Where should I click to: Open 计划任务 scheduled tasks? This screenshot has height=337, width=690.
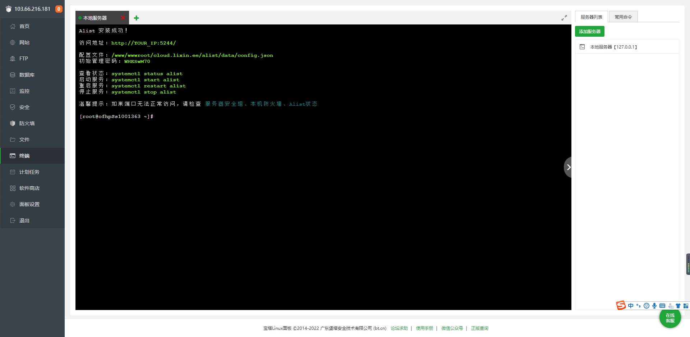click(32, 172)
